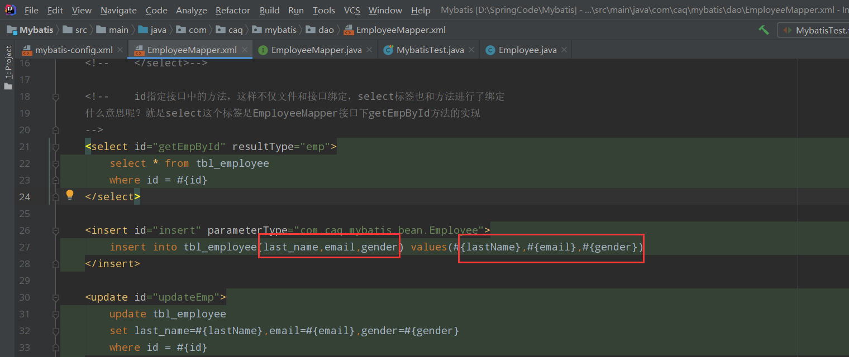Viewport: 849px width, 357px height.
Task: Open the MybatisTest run configuration dropdown
Action: (x=814, y=30)
